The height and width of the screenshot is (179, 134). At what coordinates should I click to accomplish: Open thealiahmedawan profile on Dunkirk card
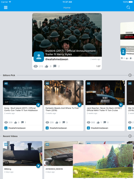57,59
